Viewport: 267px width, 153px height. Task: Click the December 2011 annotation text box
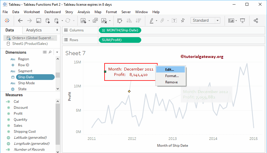tap(131, 72)
